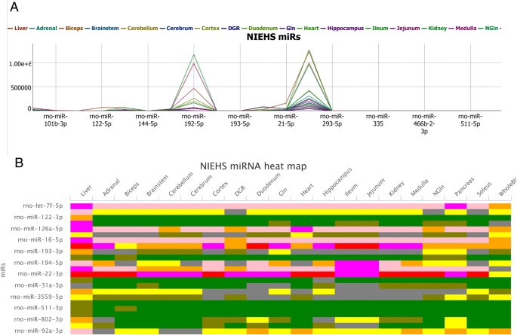Select the Hippocampus heat map column header
This screenshot has width=517, height=335.
tap(337, 181)
